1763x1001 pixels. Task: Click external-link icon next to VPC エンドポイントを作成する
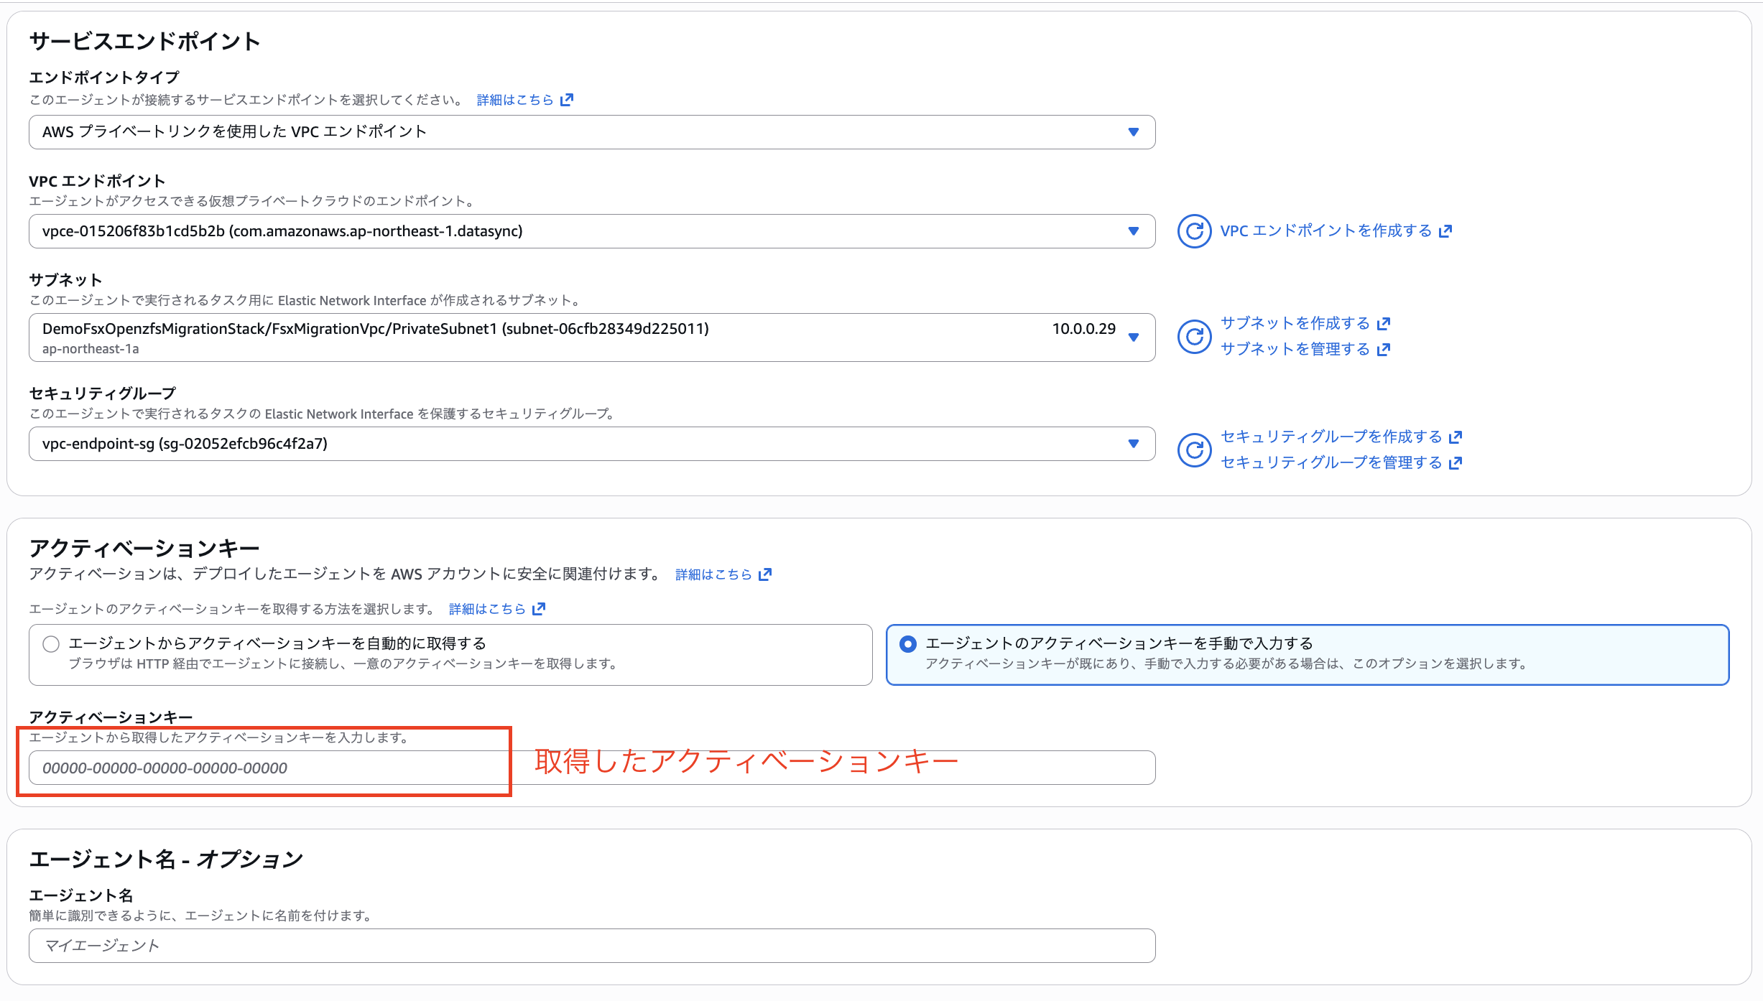(x=1447, y=231)
